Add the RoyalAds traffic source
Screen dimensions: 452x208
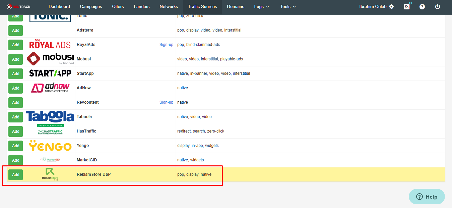[16, 45]
